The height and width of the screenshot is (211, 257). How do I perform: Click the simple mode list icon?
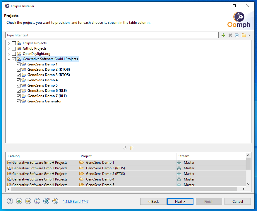(37, 201)
